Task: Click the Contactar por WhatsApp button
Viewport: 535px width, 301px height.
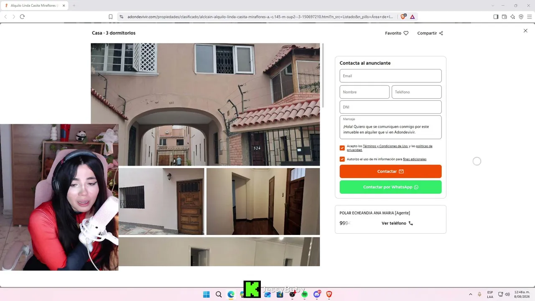Action: 390,187
